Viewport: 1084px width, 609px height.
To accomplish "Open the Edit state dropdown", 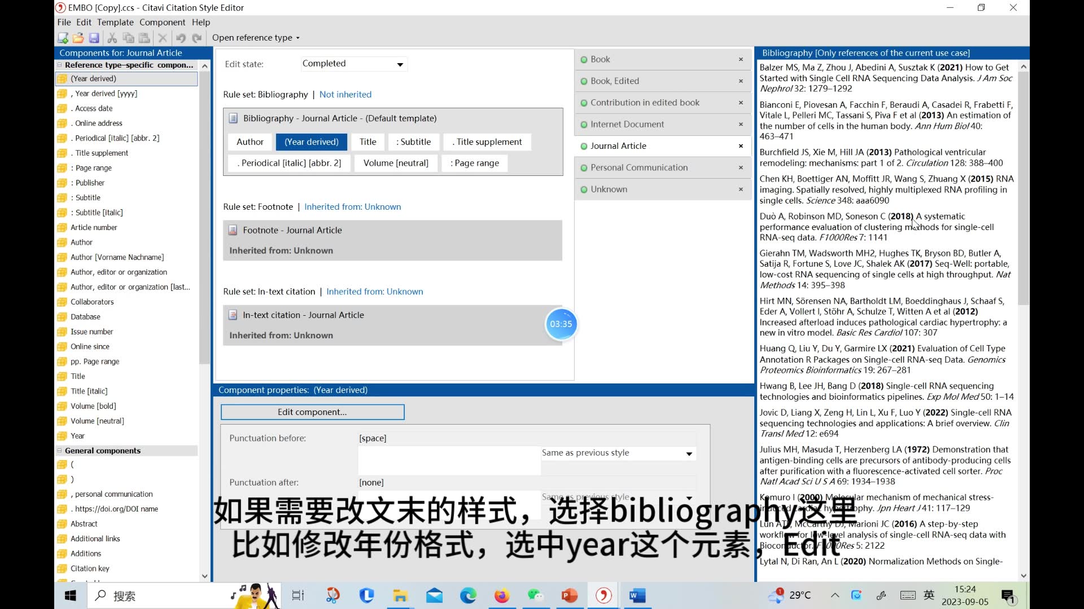I will (400, 64).
